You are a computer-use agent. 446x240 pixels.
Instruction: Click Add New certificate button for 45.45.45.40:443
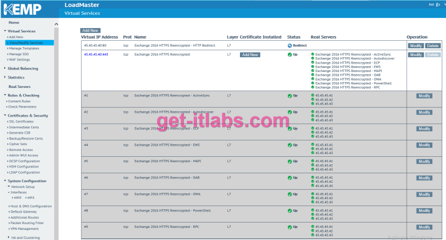click(x=250, y=55)
